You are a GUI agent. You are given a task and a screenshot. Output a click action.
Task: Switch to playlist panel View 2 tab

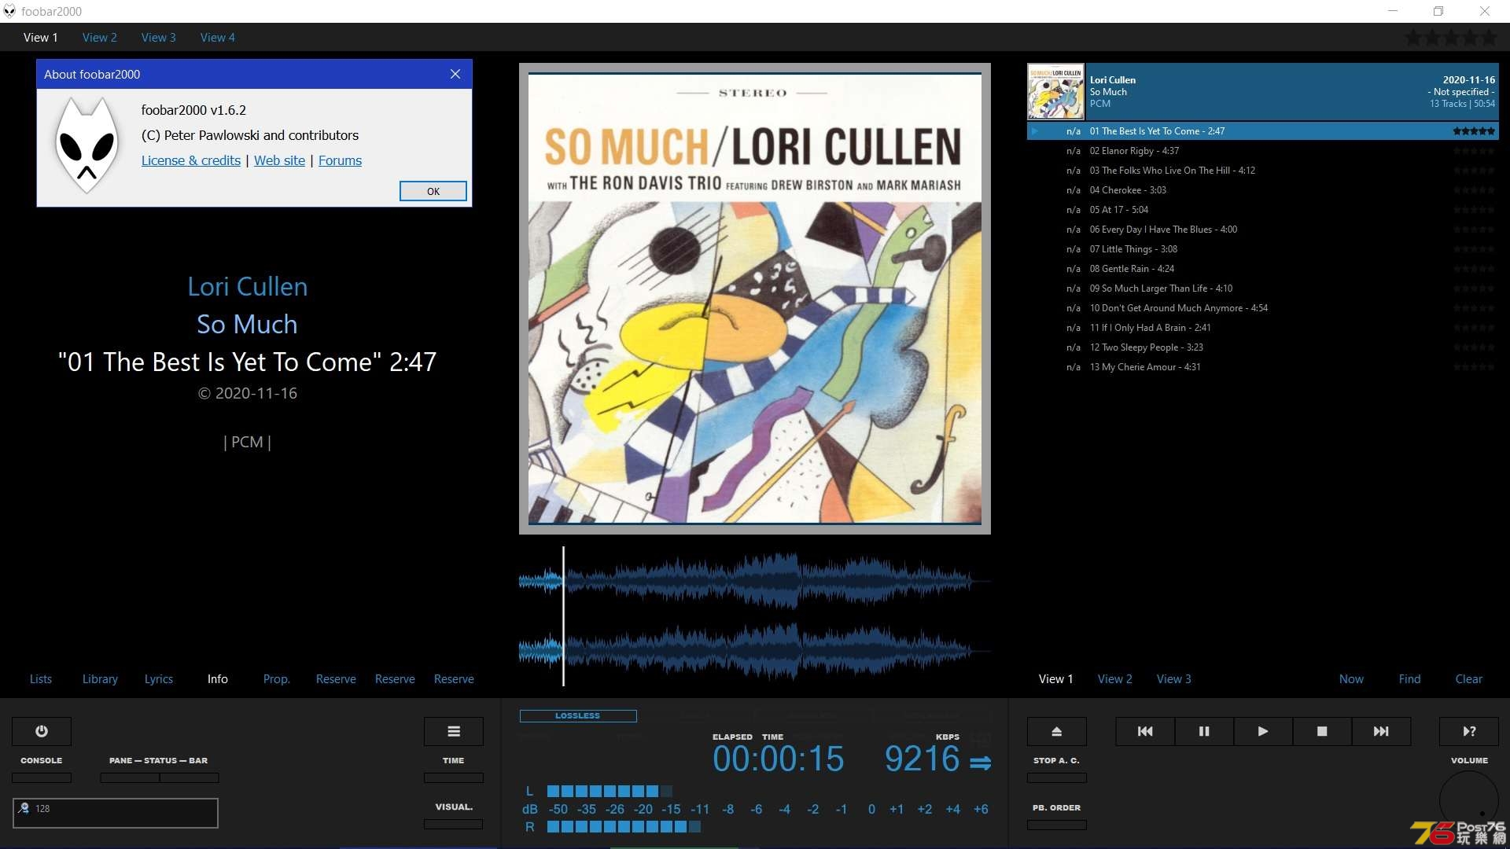(x=1115, y=678)
